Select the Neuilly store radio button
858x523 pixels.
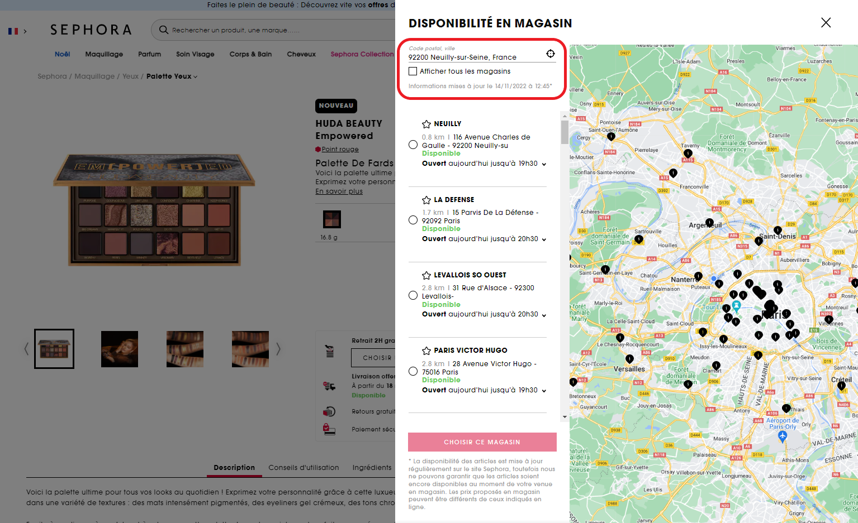(x=413, y=145)
